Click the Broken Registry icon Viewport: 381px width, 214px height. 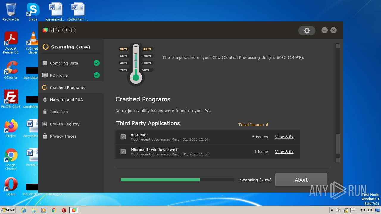[x=45, y=124]
